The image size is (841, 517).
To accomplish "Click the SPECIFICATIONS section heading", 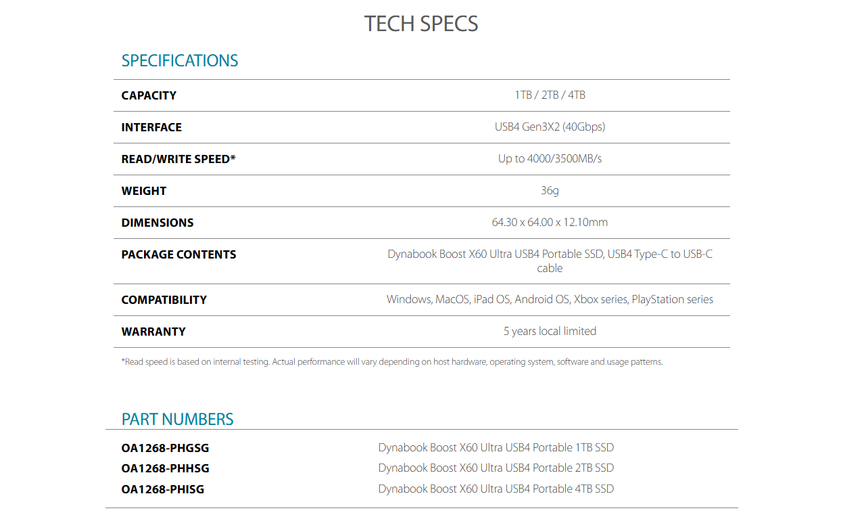I will coord(180,60).
